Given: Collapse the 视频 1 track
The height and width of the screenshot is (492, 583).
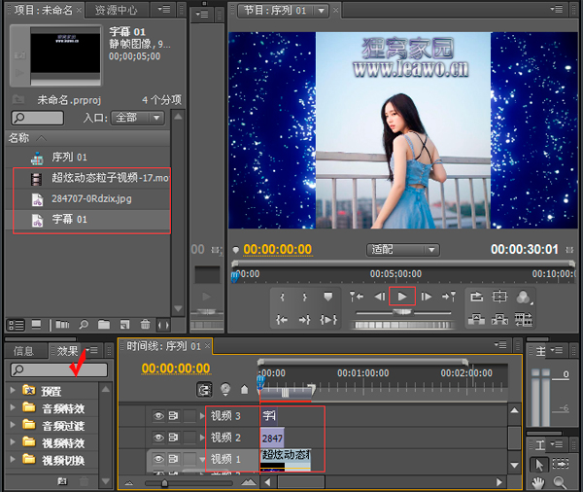Looking at the screenshot, I should click(202, 460).
